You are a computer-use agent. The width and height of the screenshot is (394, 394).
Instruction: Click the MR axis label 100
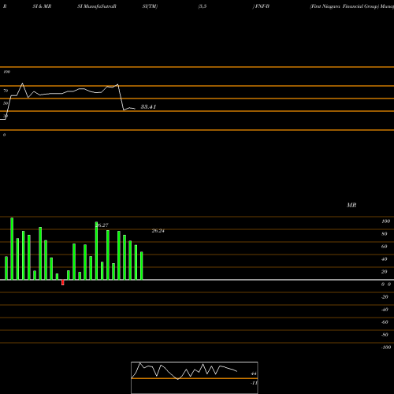(385, 221)
